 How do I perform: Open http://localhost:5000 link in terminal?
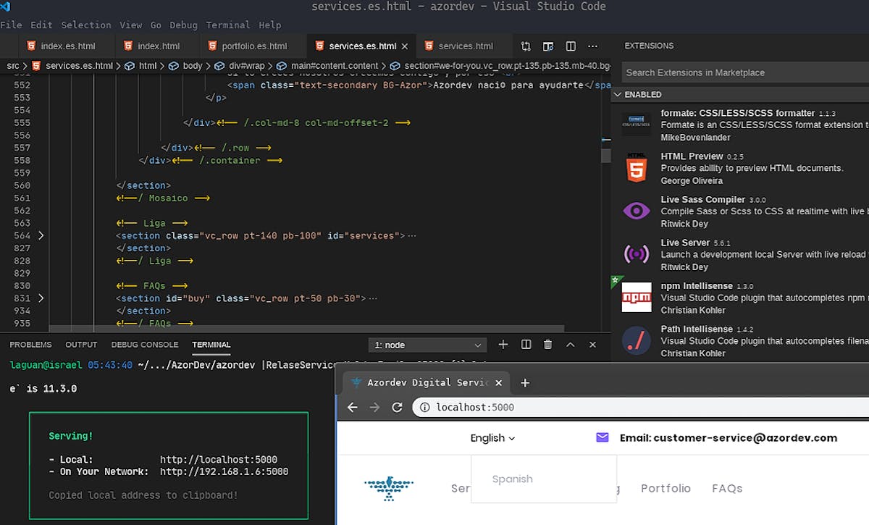pos(217,459)
